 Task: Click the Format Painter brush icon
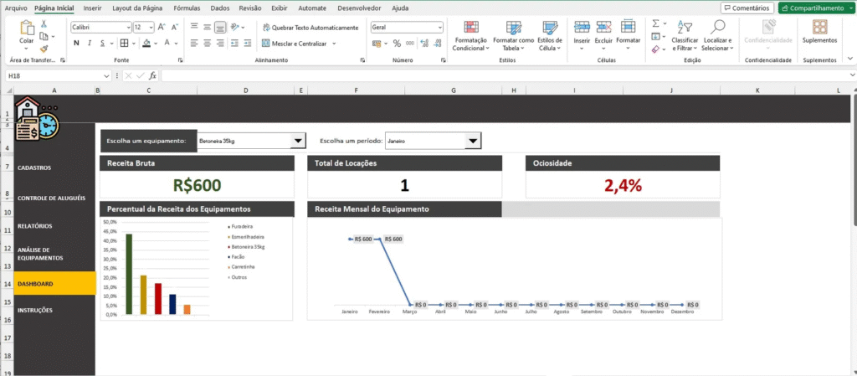click(43, 49)
